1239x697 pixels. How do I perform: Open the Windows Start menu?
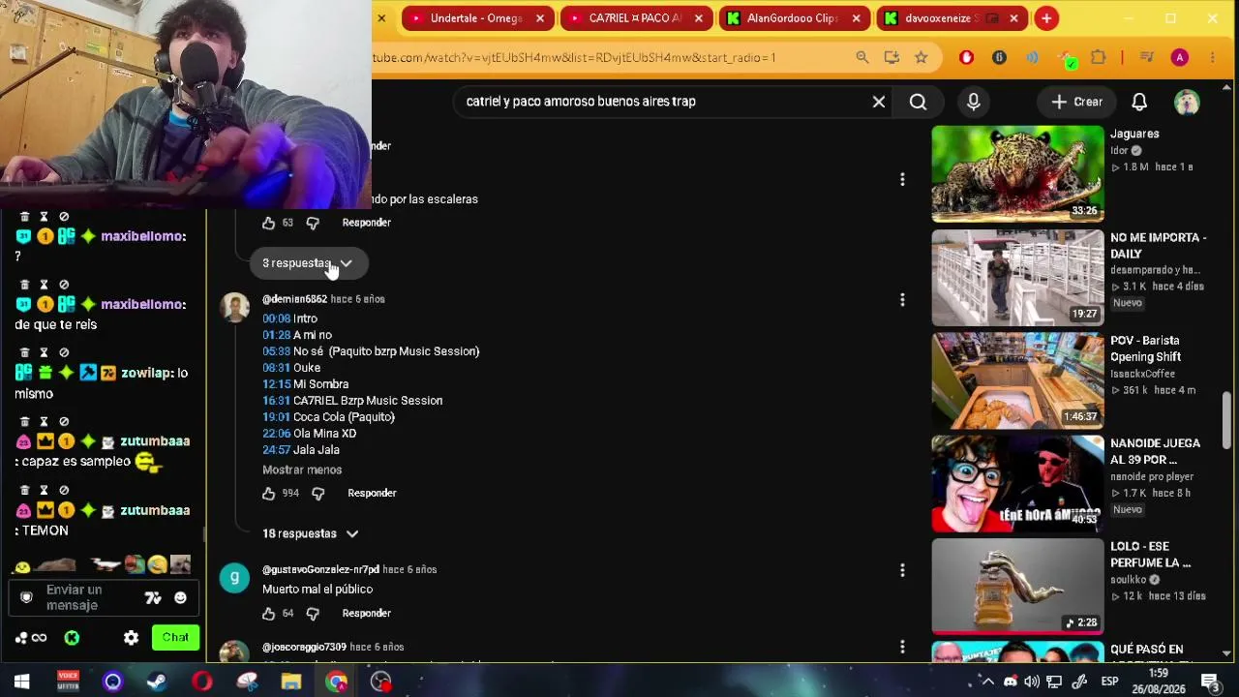21,682
